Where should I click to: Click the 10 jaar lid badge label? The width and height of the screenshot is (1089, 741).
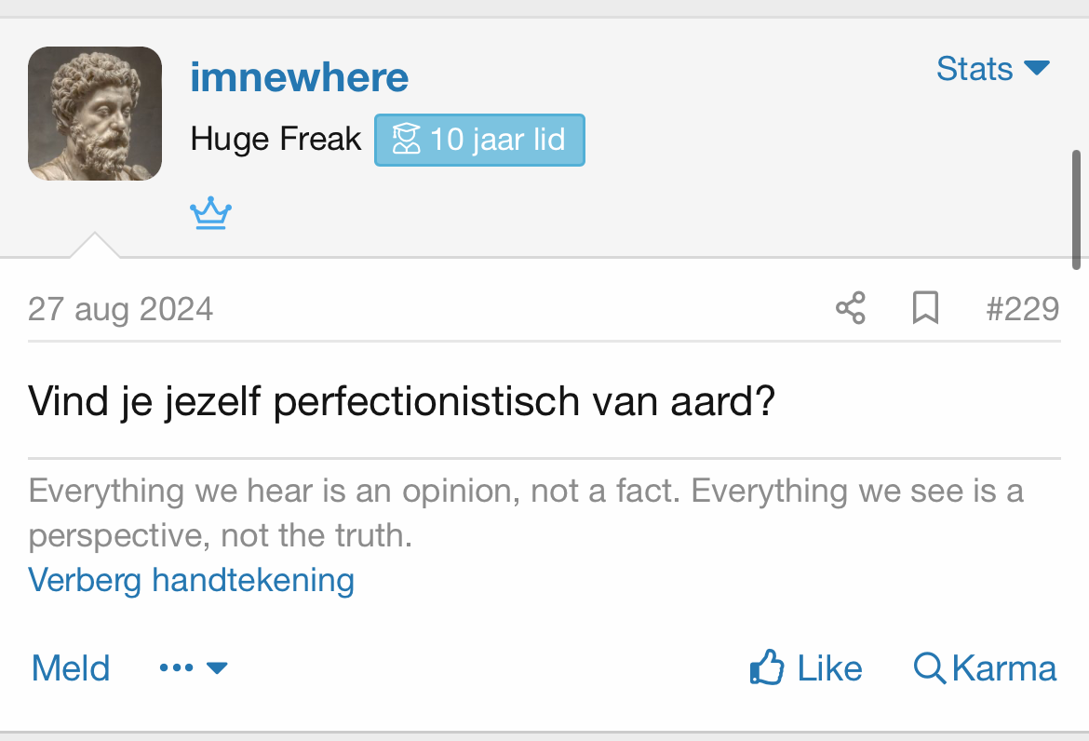(x=497, y=141)
